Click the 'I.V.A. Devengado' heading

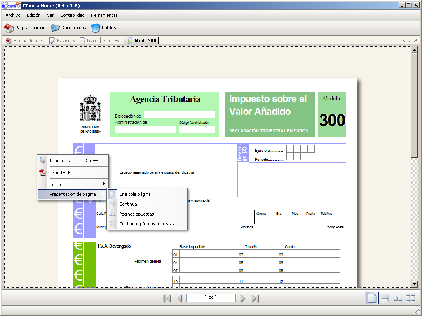point(115,246)
